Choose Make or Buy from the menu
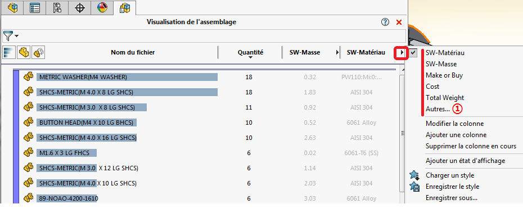This screenshot has width=523, height=213. [x=444, y=75]
